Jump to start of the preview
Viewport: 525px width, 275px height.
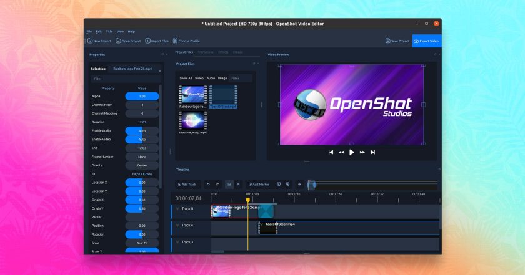331,152
